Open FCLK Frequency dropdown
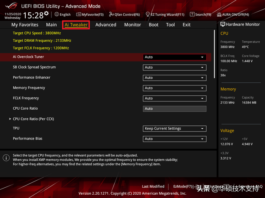Screen dimensions: 265x198 [175, 98]
